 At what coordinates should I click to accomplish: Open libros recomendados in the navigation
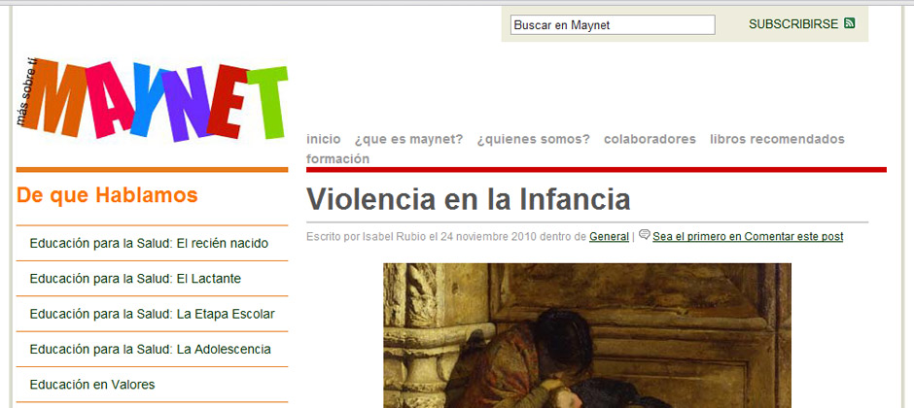777,139
